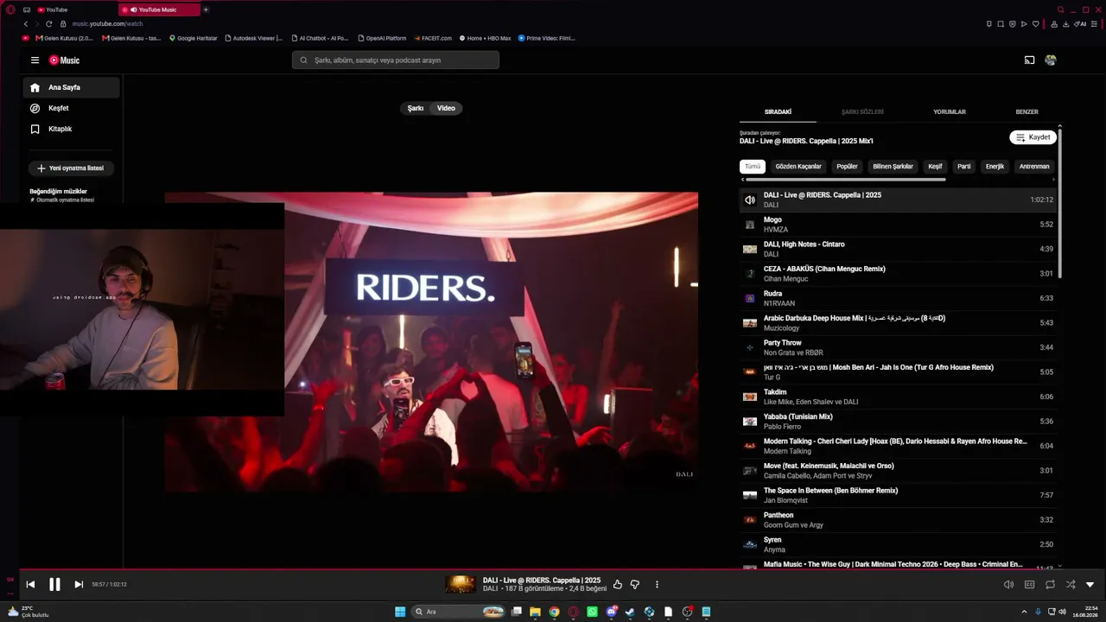This screenshot has height=622, width=1106.
Task: Toggle closed captions in player bar
Action: pos(1029,585)
